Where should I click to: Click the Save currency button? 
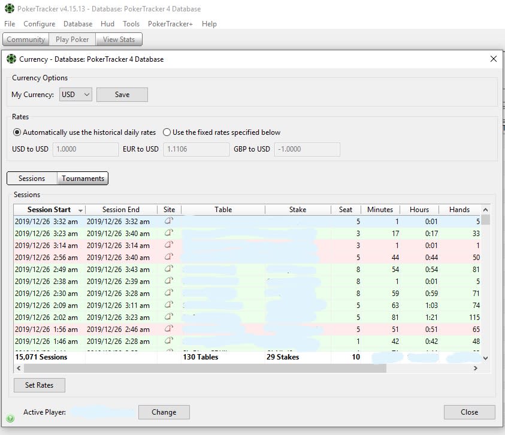[122, 95]
